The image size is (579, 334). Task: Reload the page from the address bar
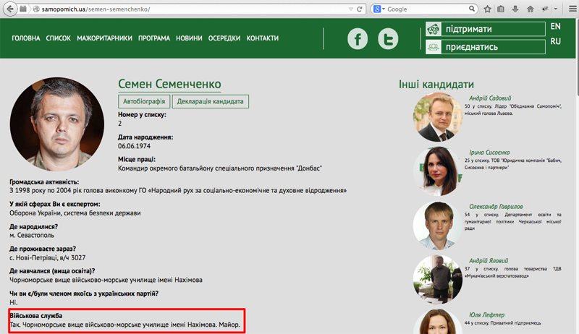pos(360,9)
